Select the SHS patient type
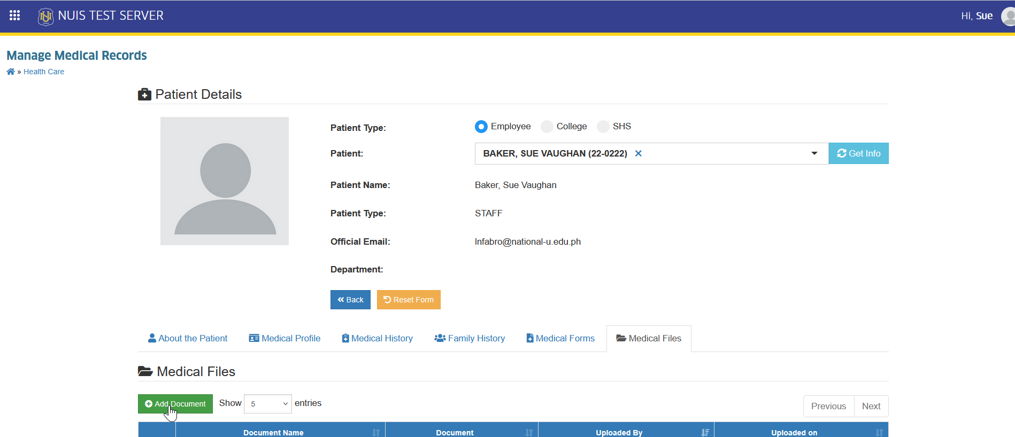Screen dimensions: 1015x437 [x=603, y=127]
